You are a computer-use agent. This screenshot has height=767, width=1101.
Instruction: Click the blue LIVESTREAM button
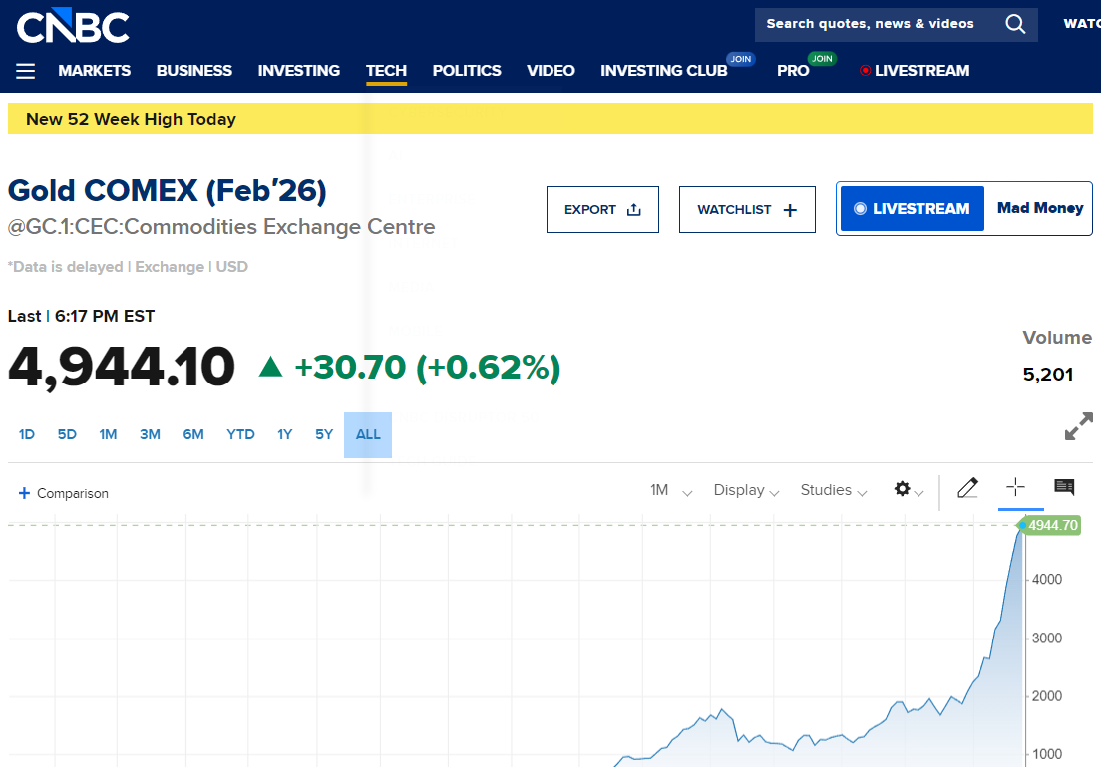click(x=913, y=209)
